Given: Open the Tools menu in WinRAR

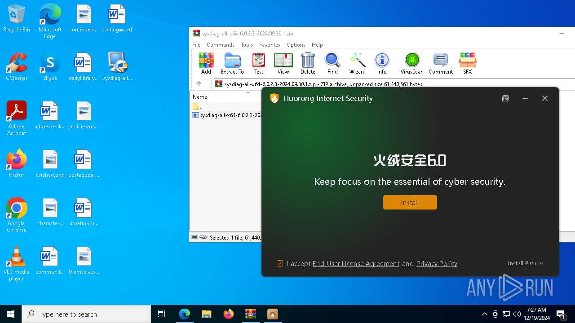Looking at the screenshot, I should click(x=247, y=45).
